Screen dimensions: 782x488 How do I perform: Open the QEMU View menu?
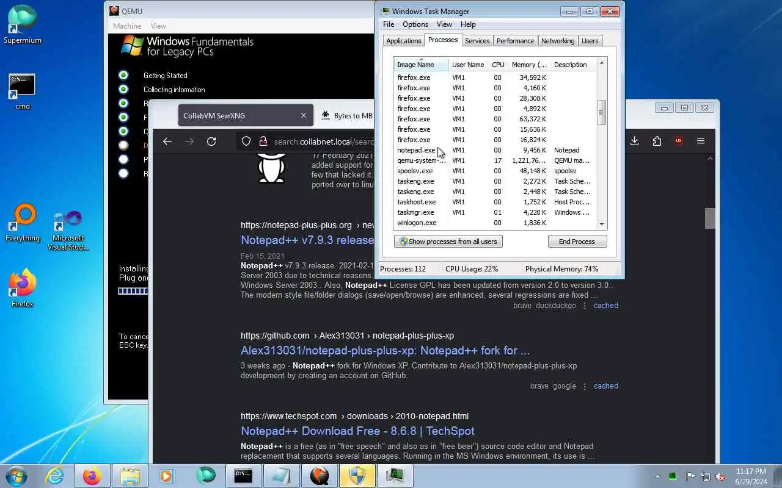(x=158, y=26)
